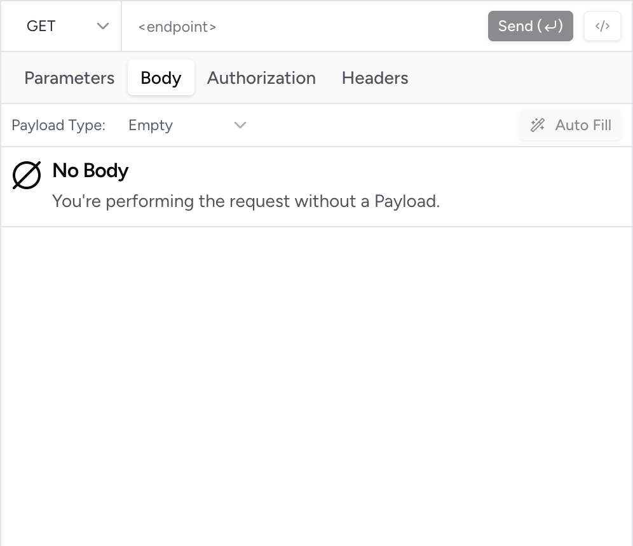Image resolution: width=633 pixels, height=546 pixels.
Task: Click the return-key icon inside Send
Action: [550, 27]
